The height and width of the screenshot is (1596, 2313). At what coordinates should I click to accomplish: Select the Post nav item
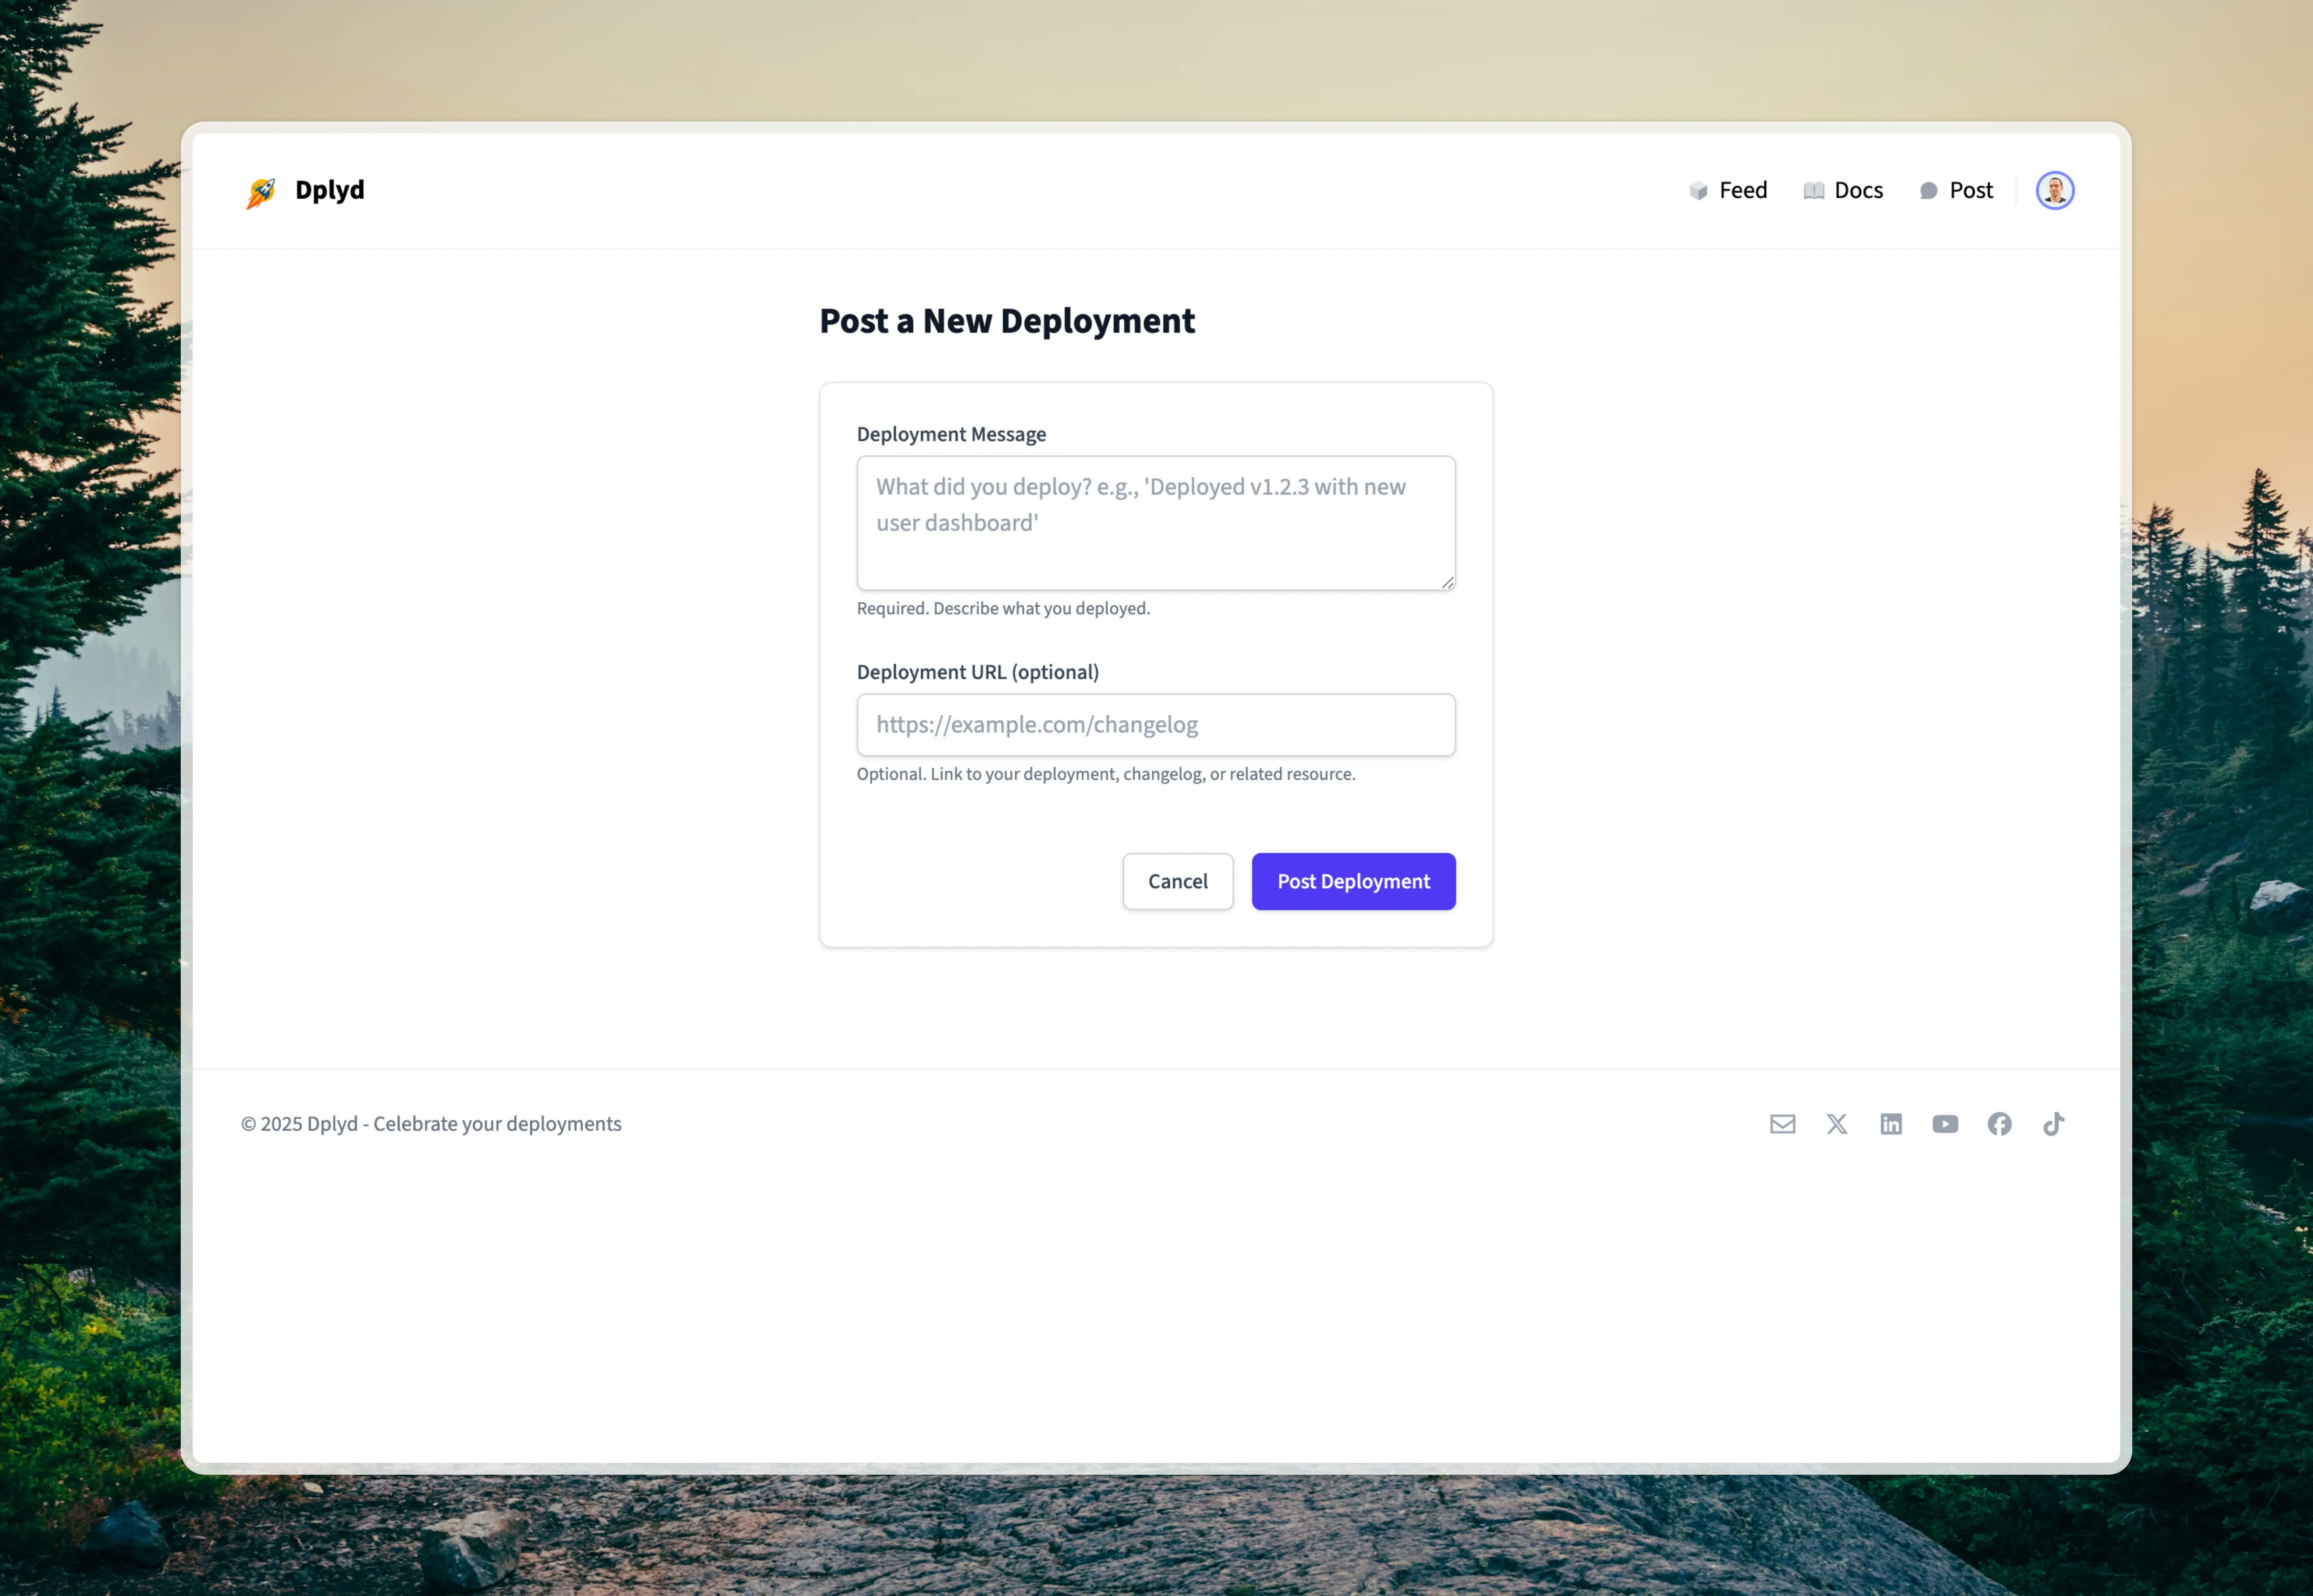click(1956, 190)
